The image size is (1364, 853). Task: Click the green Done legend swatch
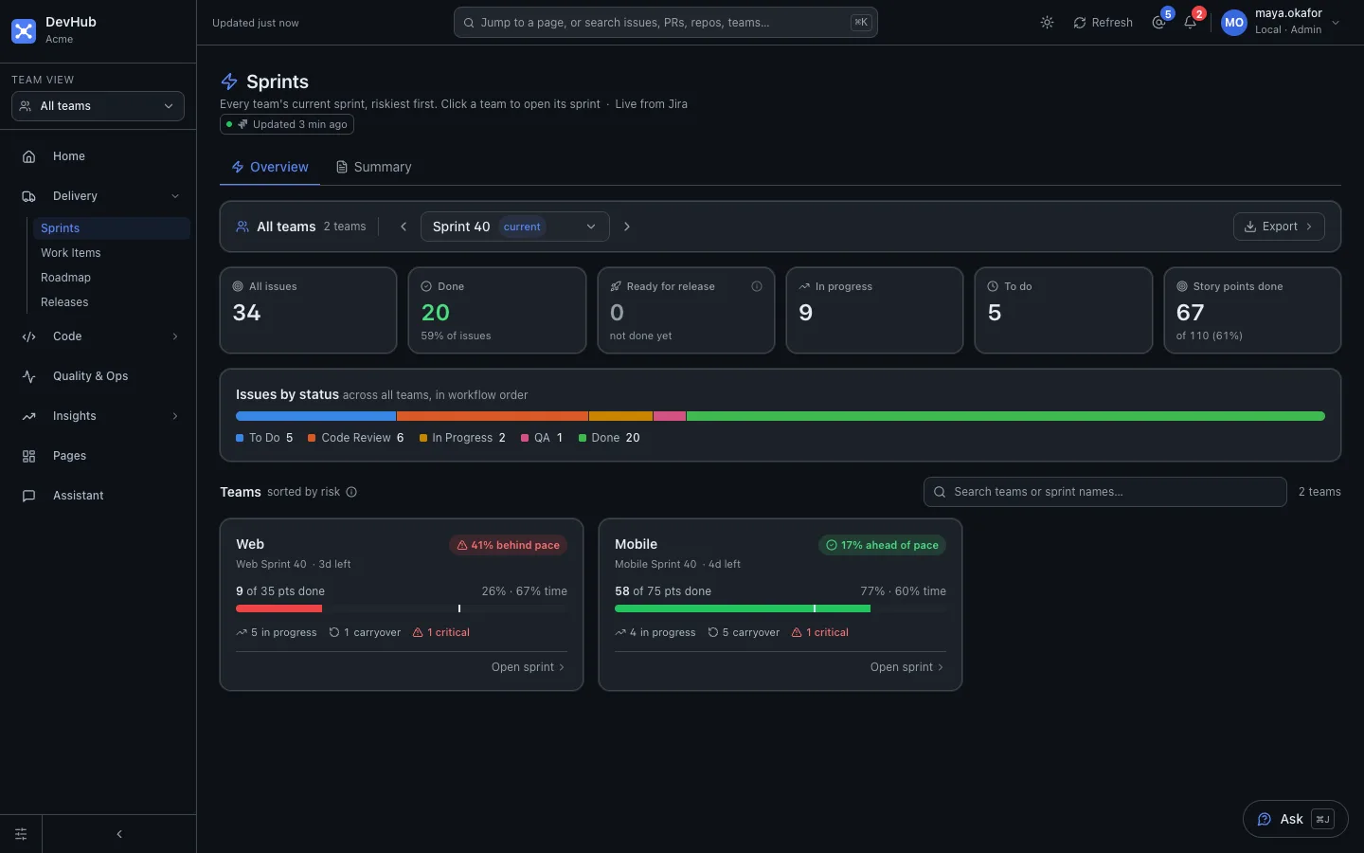583,438
